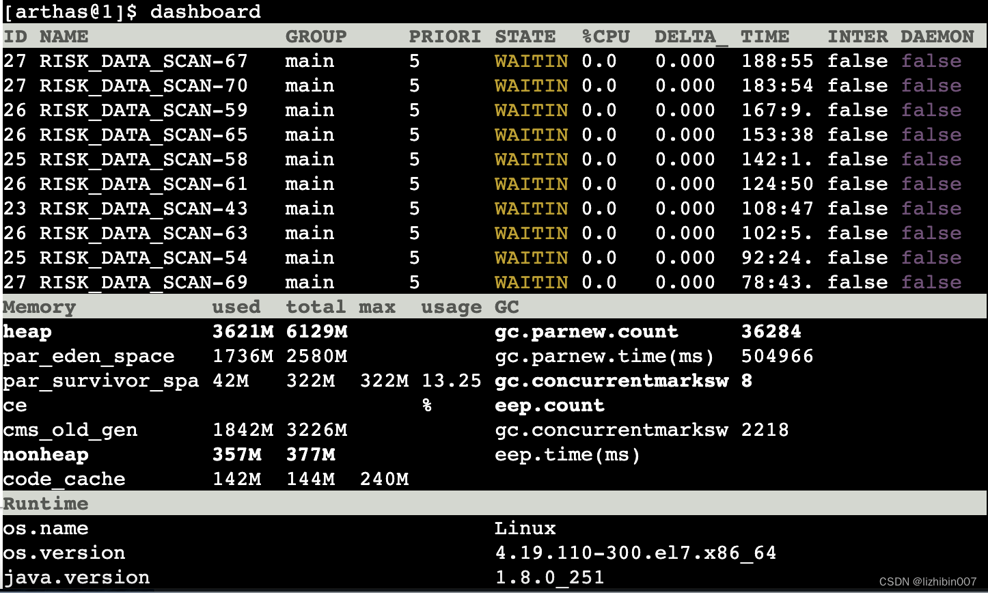
Task: Click nonheap used value 357M
Action: [x=236, y=454]
